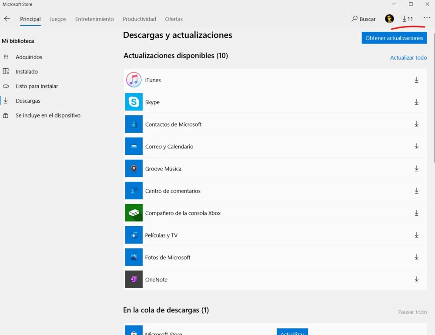
Task: Open the downloads indicator showing 11
Action: (407, 19)
